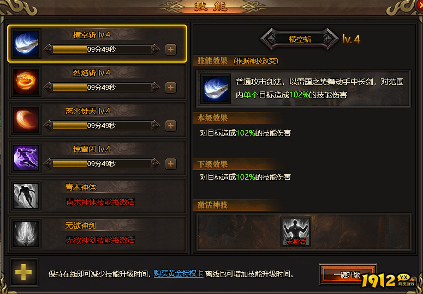The image size is (423, 294).
Task: Select the 离火焚天 skill icon
Action: point(26,120)
